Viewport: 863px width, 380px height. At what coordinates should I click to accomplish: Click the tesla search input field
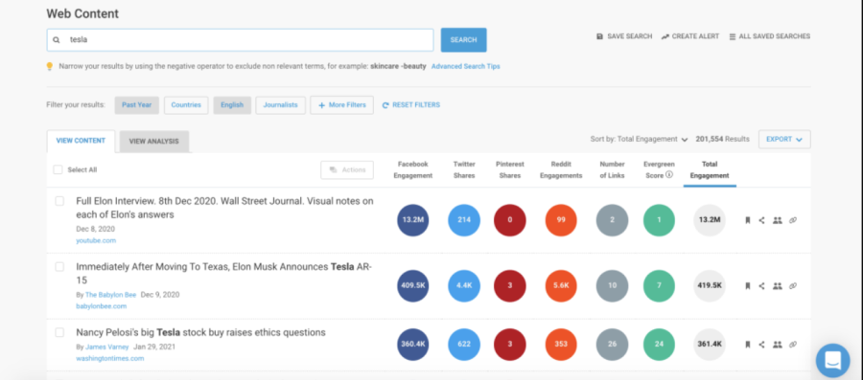(240, 40)
